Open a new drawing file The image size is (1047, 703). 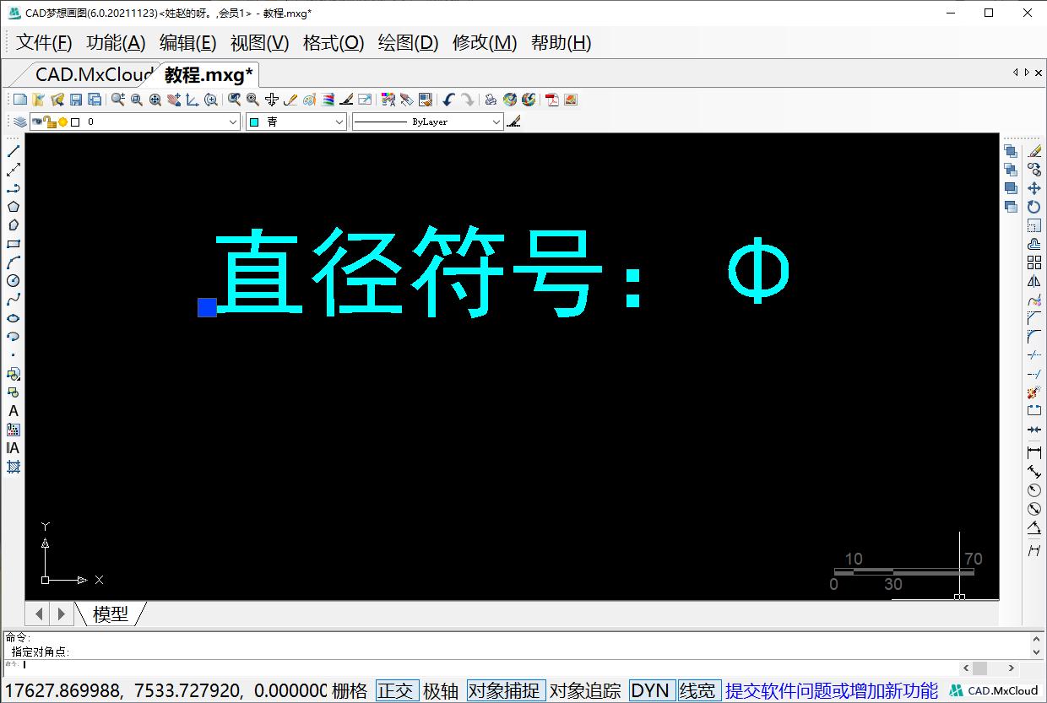coord(19,99)
